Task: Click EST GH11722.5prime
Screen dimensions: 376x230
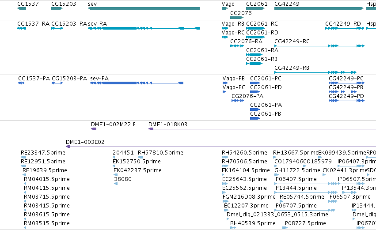Action: pos(276,175)
